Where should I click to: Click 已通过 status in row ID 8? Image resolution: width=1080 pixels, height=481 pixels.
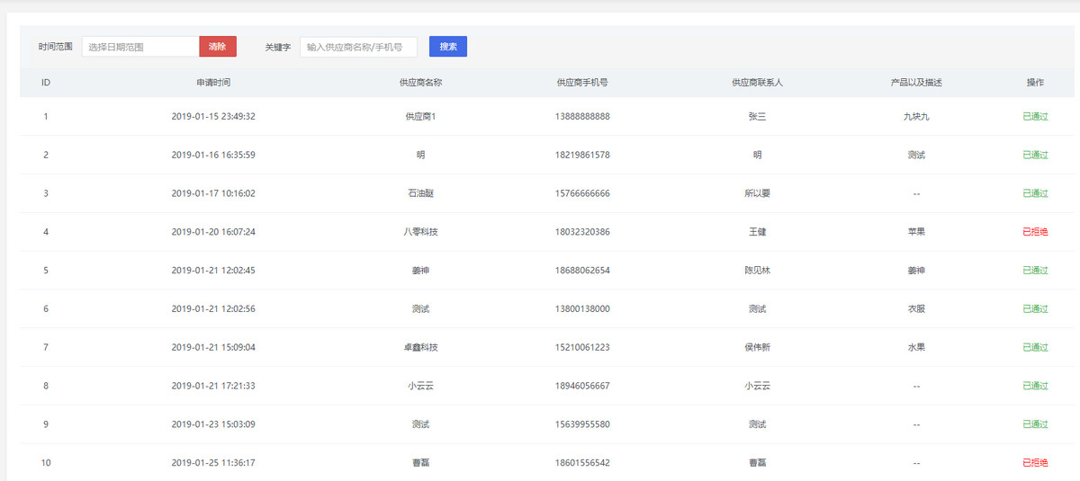pyautogui.click(x=1035, y=387)
